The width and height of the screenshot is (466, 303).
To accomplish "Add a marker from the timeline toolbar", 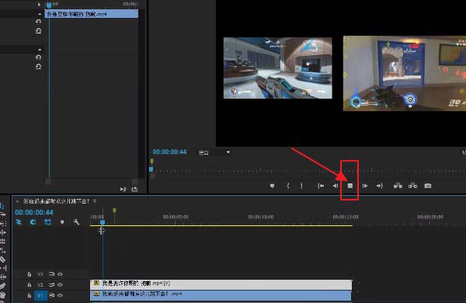I will point(62,222).
